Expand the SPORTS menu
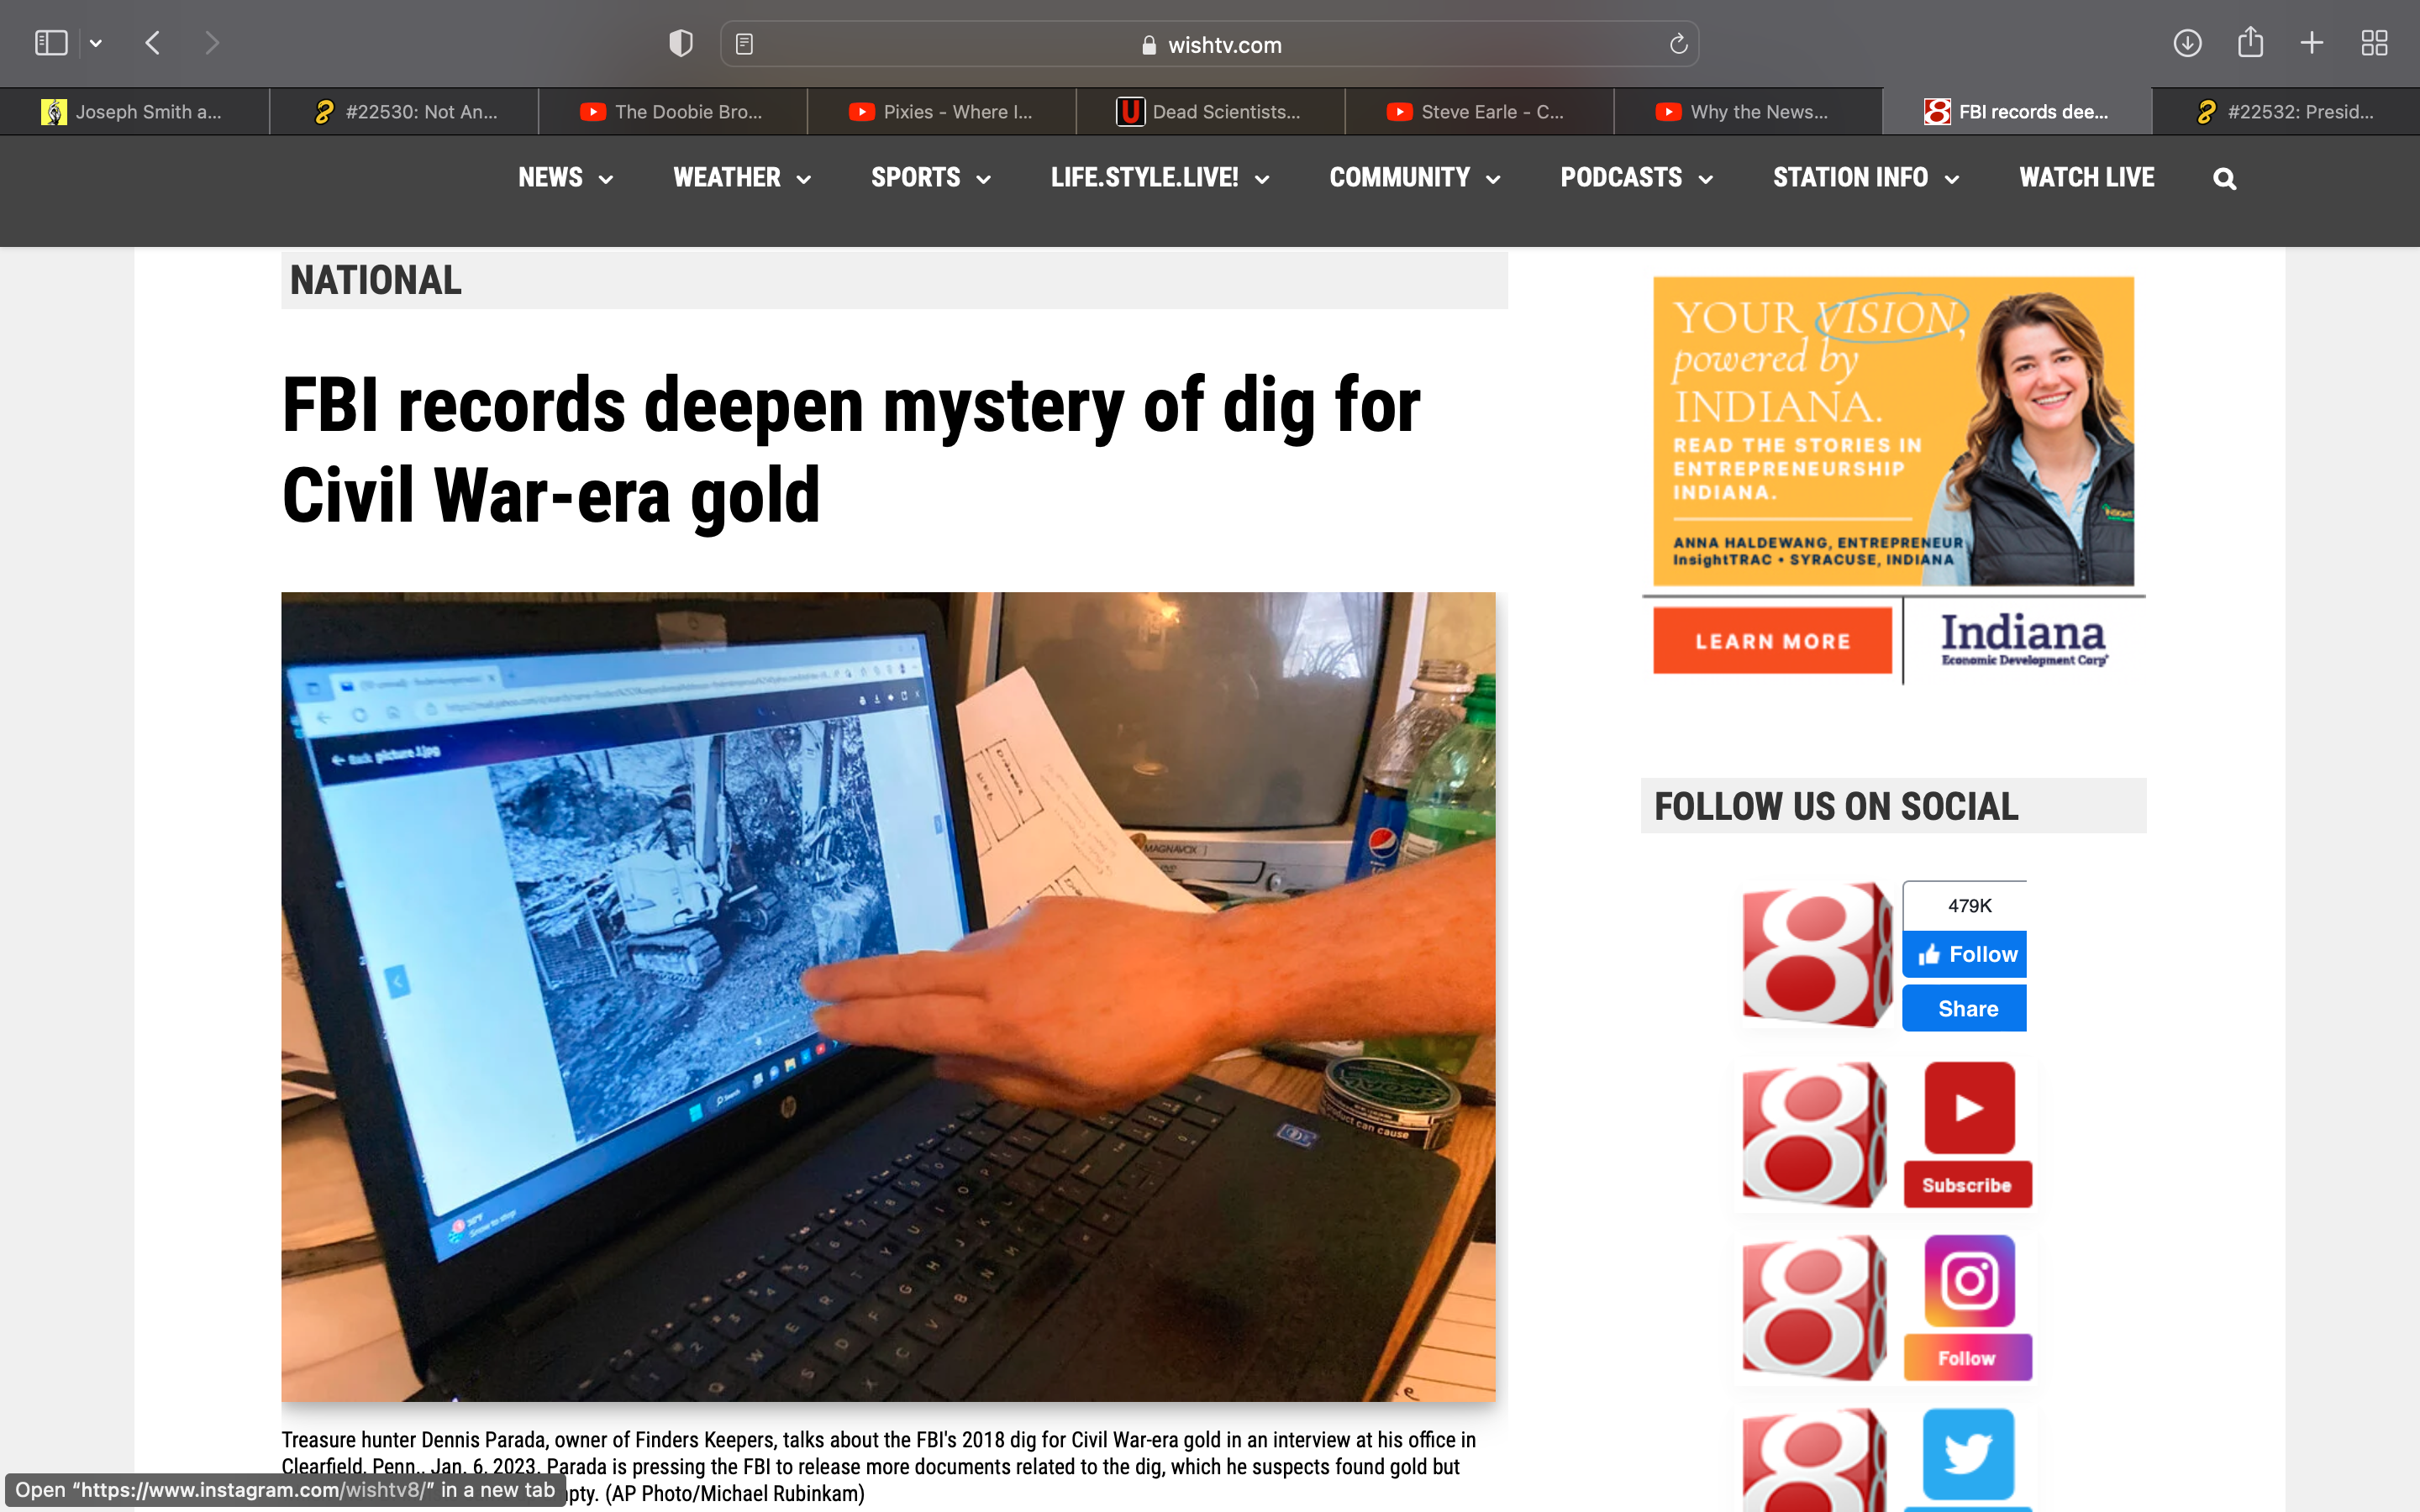 tap(931, 178)
